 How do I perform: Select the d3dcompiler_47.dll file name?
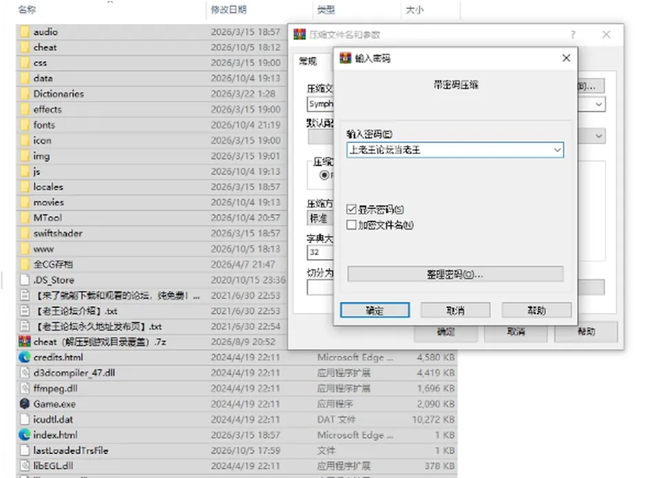point(74,373)
